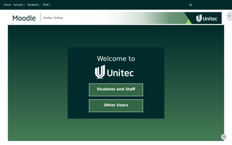Click the Unitec Online subtitle text

53,18
